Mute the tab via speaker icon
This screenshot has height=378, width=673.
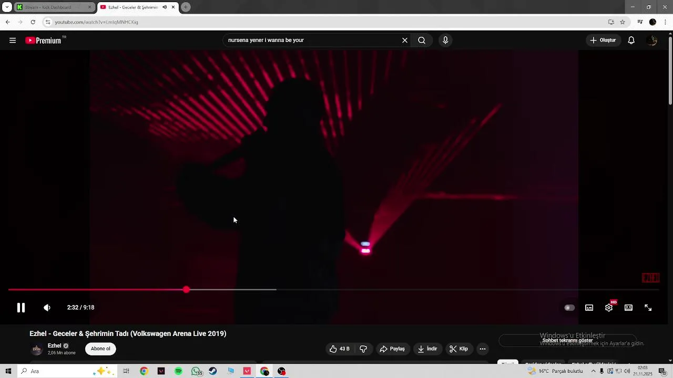coord(165,7)
